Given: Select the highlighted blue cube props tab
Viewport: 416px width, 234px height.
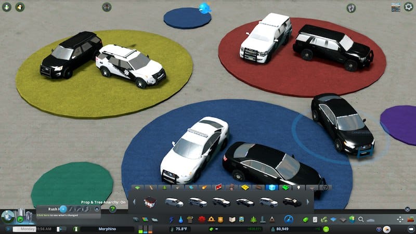Looking at the screenshot, I should point(270,187).
